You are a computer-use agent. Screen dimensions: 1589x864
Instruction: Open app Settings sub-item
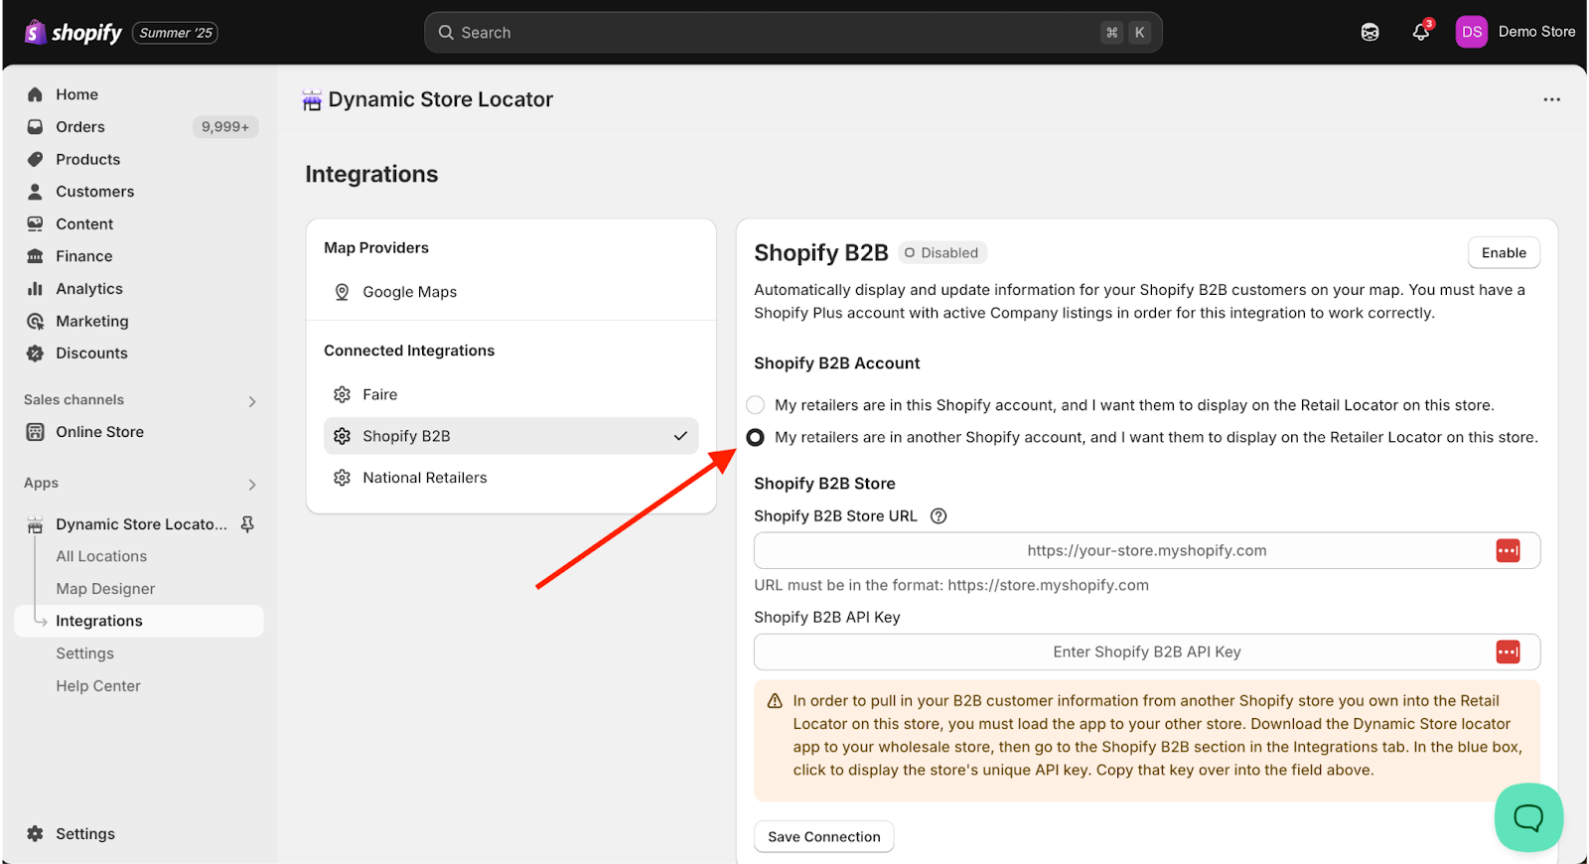[84, 653]
